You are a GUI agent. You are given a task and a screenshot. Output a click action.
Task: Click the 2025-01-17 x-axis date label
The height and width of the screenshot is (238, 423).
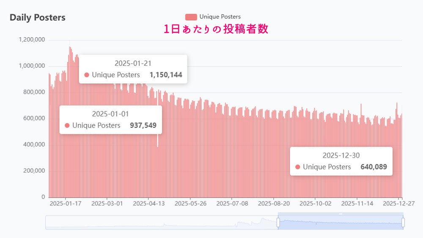coord(66,203)
